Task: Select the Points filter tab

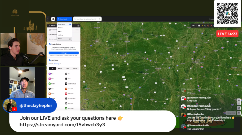Action: click(x=60, y=68)
